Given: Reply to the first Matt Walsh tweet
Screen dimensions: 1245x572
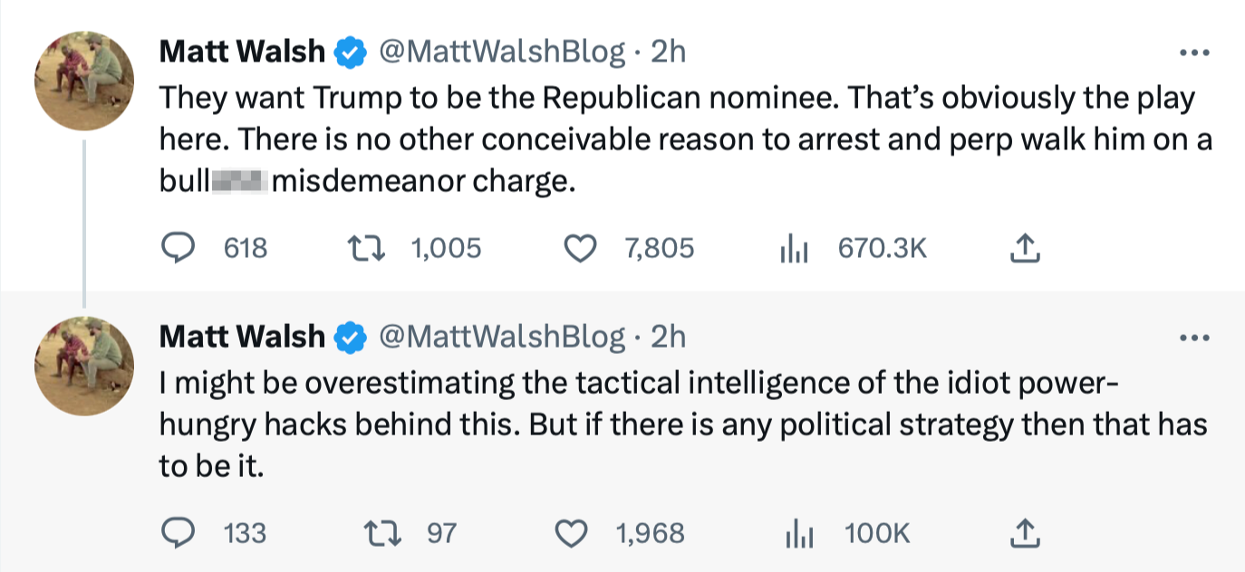Looking at the screenshot, I should [179, 248].
